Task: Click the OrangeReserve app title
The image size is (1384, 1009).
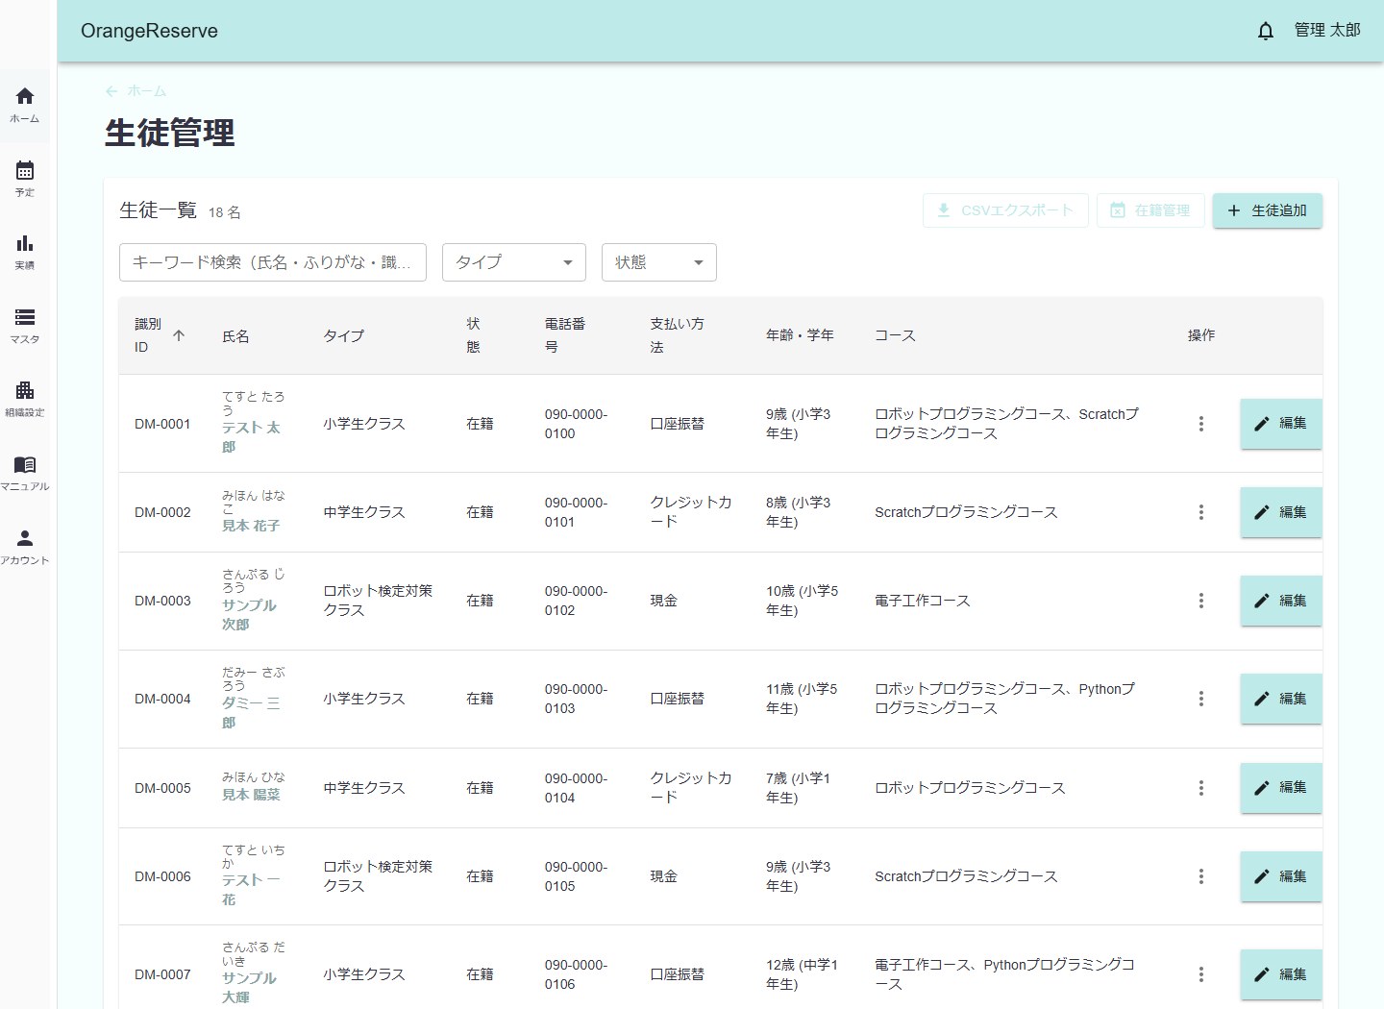Action: [x=149, y=31]
